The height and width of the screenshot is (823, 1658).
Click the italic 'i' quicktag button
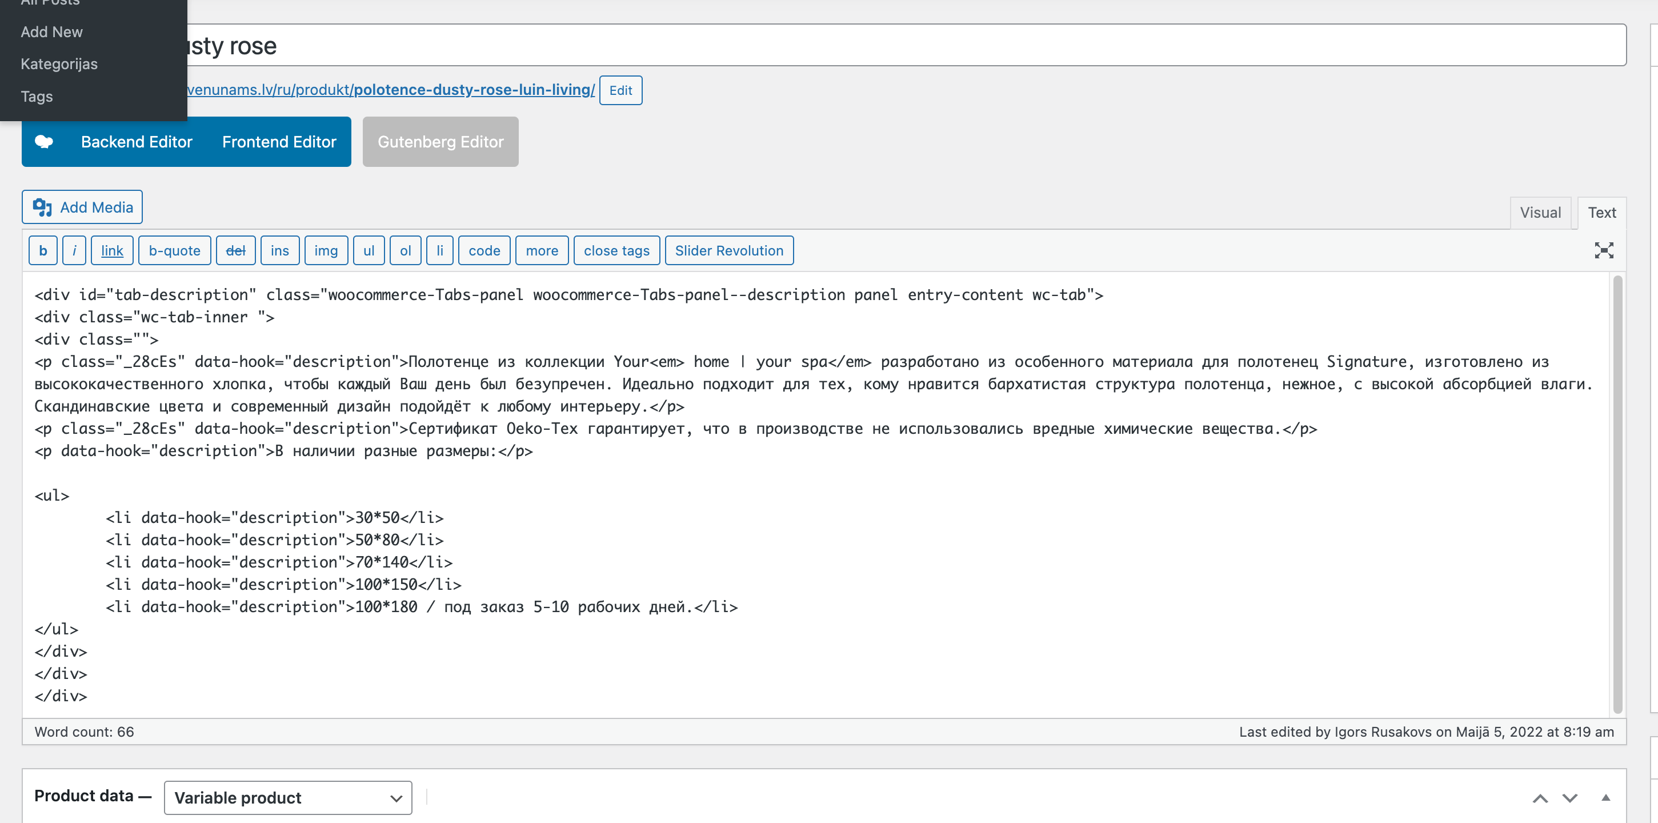[x=75, y=250]
